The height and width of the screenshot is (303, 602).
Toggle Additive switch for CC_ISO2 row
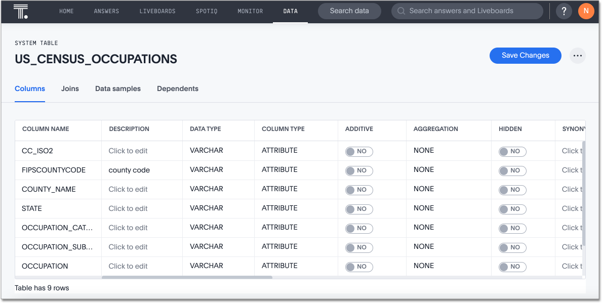[359, 151]
